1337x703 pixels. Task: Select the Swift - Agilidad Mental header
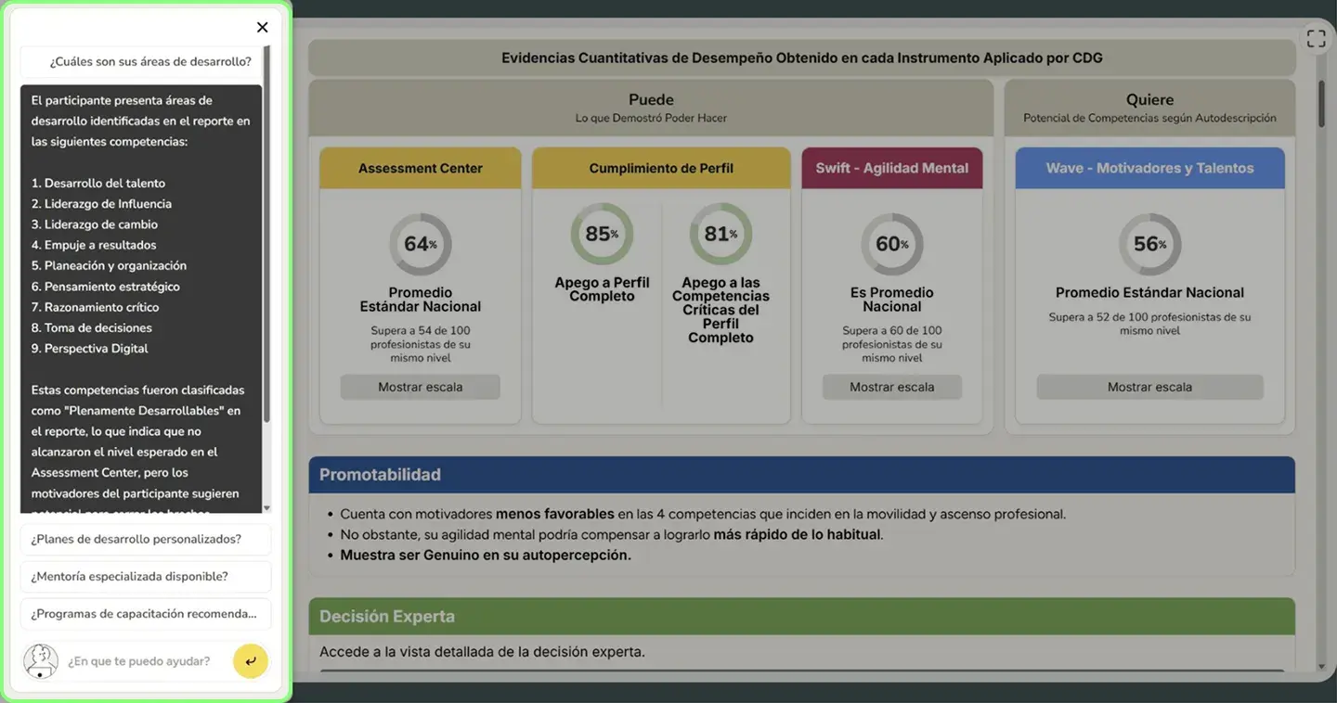click(892, 168)
